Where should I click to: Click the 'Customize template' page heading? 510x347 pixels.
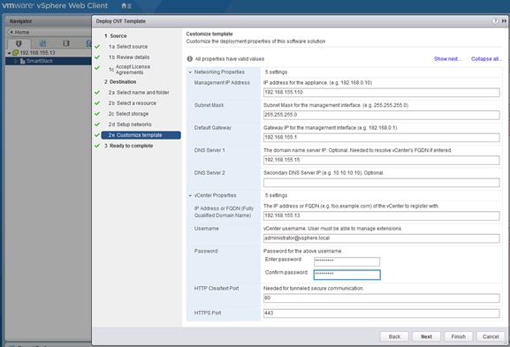pos(209,34)
